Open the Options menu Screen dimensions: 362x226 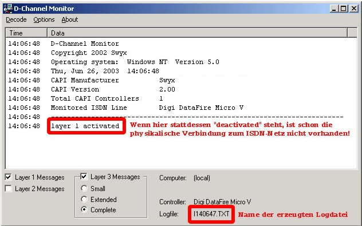[x=44, y=19]
